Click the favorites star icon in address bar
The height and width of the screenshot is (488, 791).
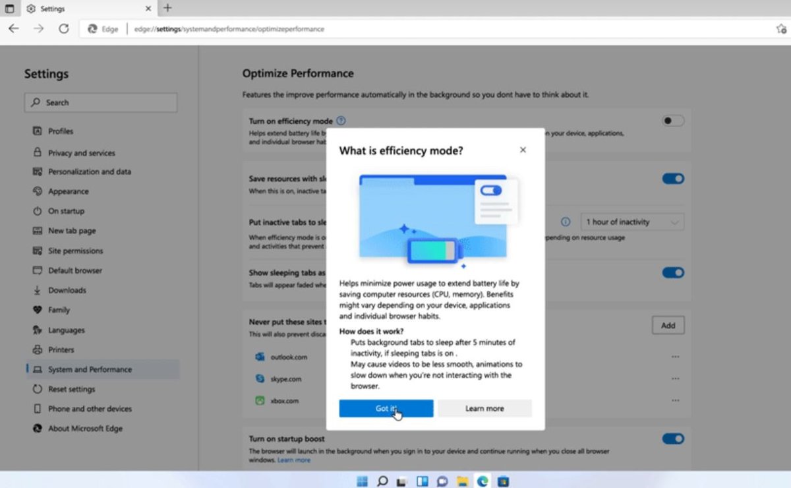[781, 29]
